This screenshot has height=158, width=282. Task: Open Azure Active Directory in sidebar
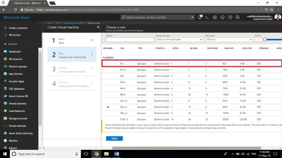21,133
